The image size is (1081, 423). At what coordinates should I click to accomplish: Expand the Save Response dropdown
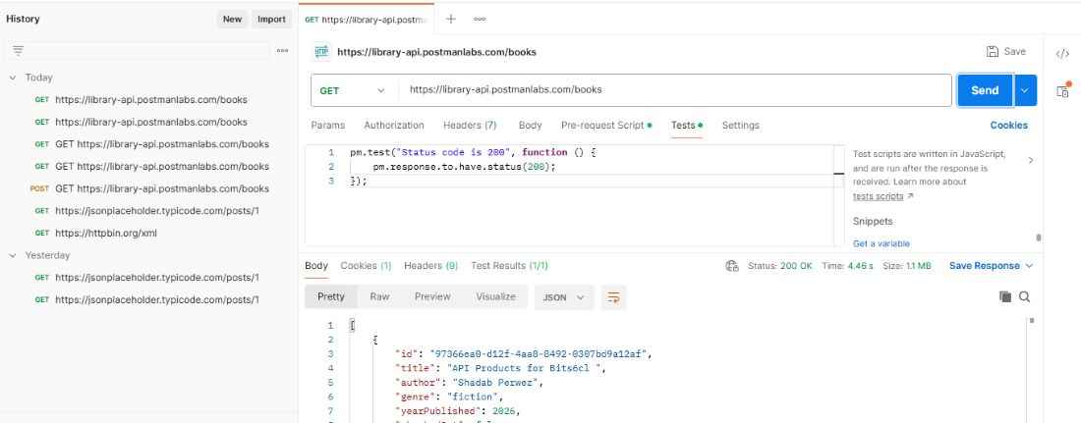(x=1029, y=266)
